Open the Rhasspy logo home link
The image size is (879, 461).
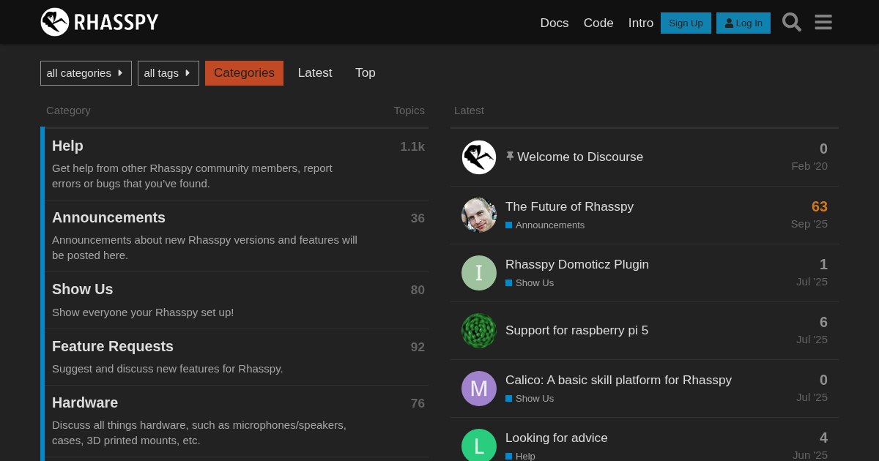click(x=100, y=22)
